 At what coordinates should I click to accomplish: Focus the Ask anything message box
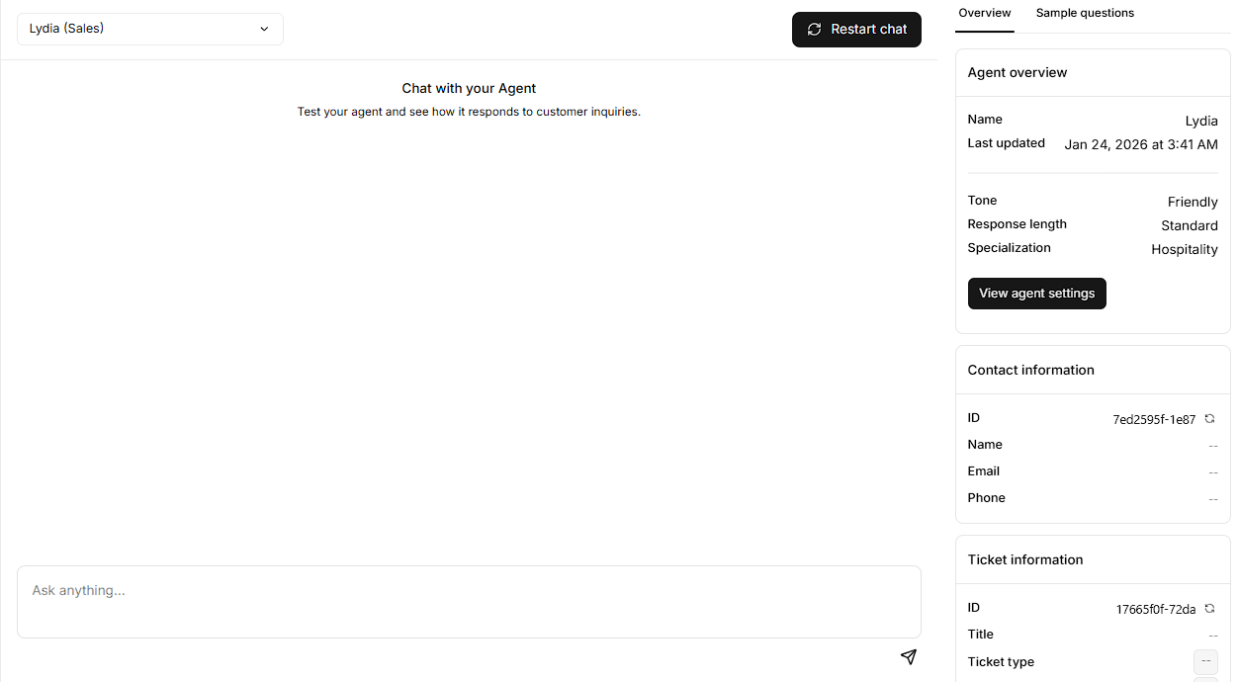coord(469,601)
